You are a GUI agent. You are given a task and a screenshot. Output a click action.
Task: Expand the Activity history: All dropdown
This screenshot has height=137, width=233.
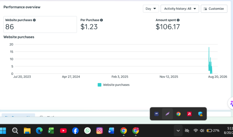(180, 9)
